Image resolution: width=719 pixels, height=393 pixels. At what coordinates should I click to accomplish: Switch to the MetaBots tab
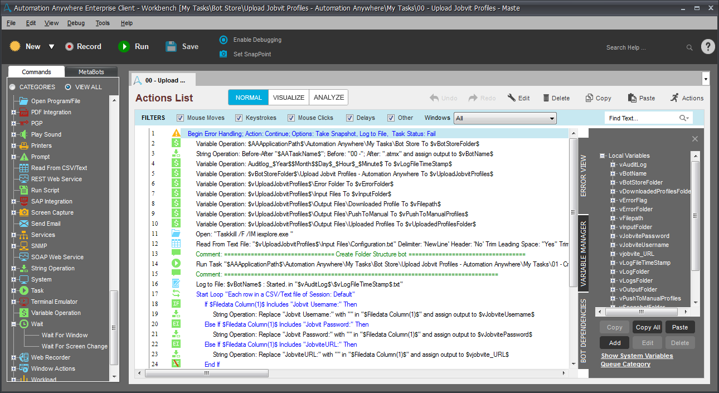pyautogui.click(x=91, y=72)
